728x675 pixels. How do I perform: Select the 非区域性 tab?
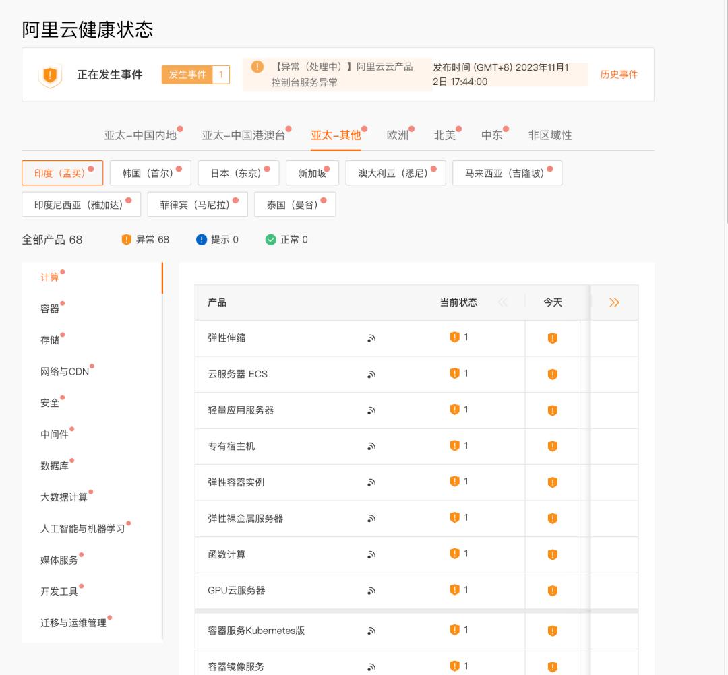[x=550, y=135]
